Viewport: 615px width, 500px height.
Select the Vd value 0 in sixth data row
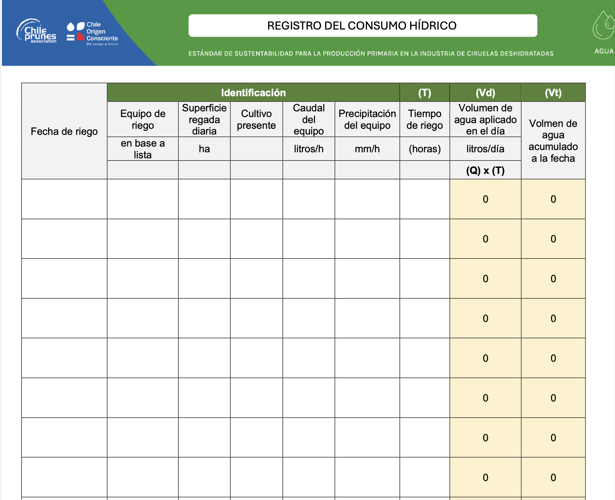(x=485, y=398)
